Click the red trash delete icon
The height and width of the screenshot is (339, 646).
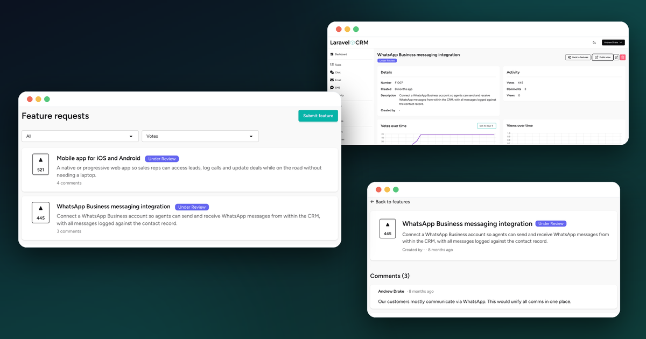tap(623, 57)
